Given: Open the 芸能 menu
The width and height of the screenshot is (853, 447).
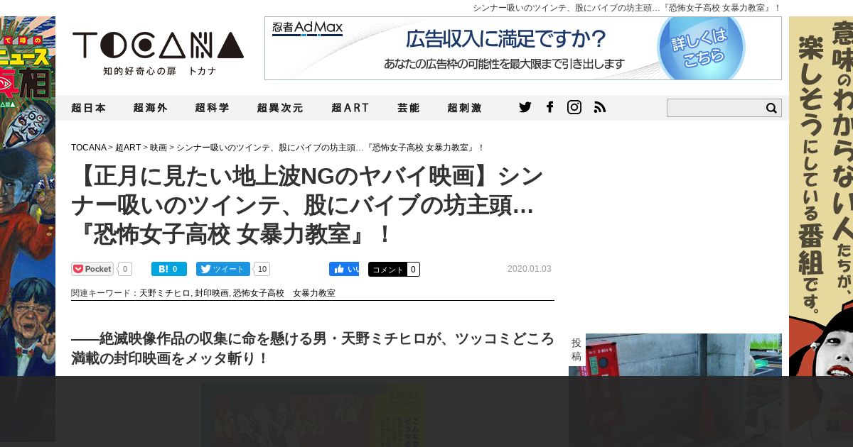Looking at the screenshot, I should pos(409,108).
